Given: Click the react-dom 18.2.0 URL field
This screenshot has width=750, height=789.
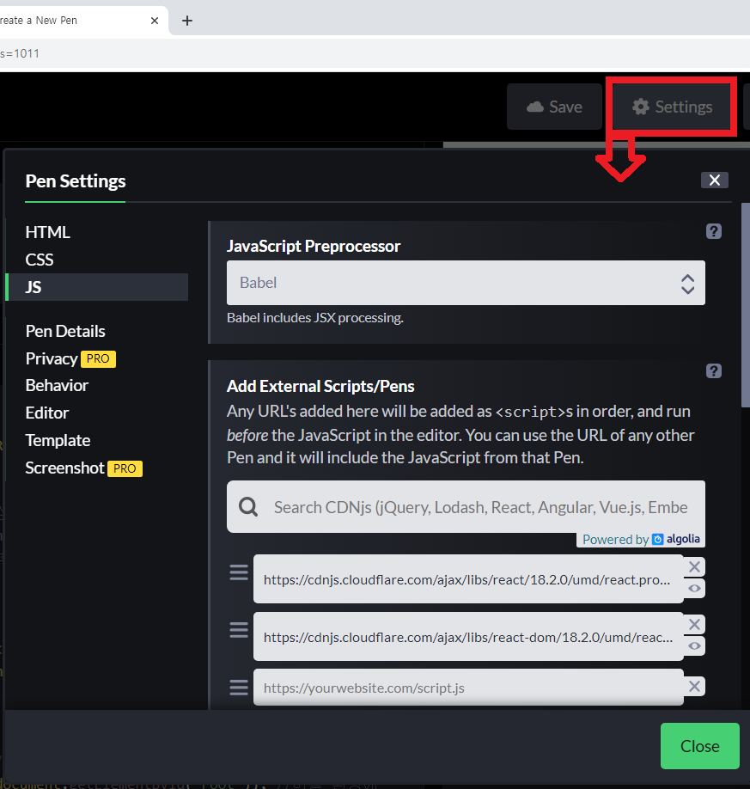Looking at the screenshot, I should coord(468,637).
